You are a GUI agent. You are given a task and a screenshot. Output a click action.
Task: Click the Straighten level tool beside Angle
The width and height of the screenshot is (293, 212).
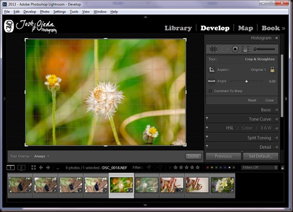[211, 81]
